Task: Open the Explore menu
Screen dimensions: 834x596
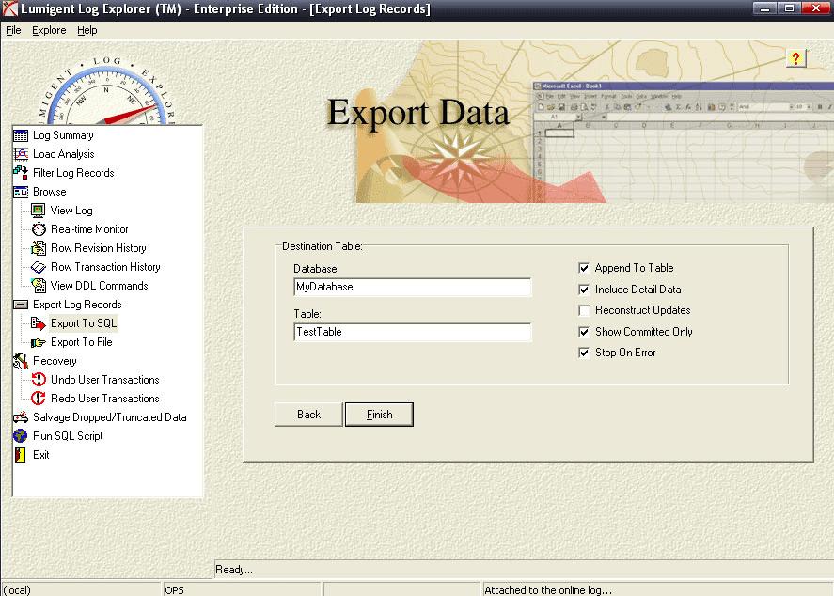Action: coord(48,30)
